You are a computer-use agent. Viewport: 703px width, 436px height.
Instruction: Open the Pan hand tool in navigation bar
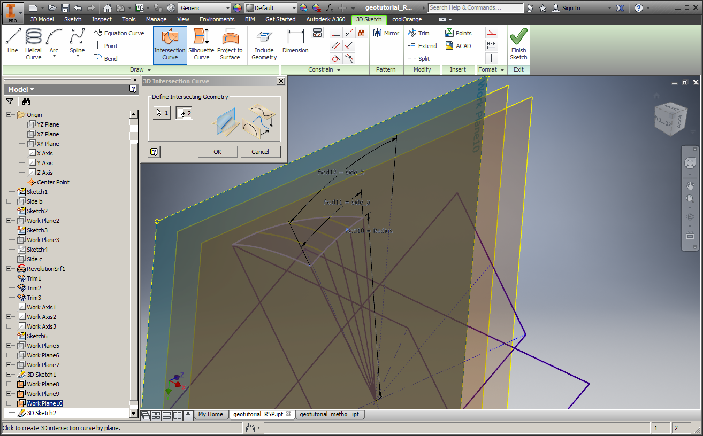pos(690,186)
